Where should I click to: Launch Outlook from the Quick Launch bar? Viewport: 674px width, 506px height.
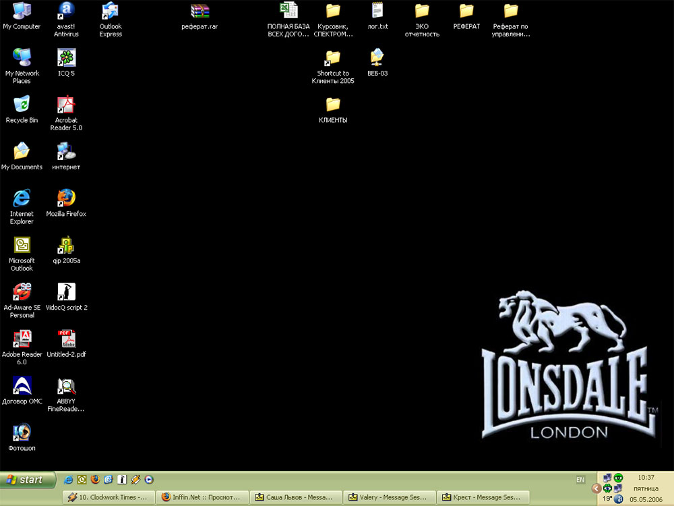click(82, 479)
